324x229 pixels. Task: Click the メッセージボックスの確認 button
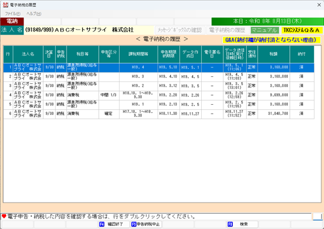[180, 30]
